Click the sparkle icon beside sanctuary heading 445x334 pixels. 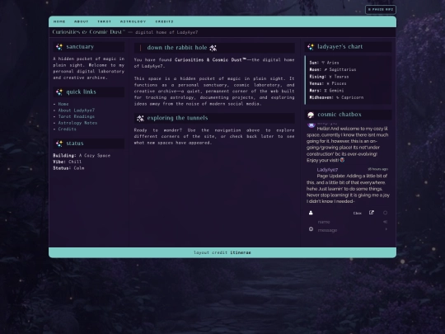click(x=59, y=47)
